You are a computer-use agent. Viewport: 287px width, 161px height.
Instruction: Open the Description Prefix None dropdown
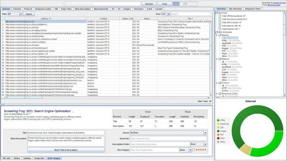click(198, 144)
